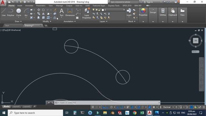
Task: Toggle clean screen in status bar
Action: 200,107
